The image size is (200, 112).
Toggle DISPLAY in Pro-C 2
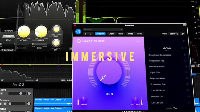9,31
